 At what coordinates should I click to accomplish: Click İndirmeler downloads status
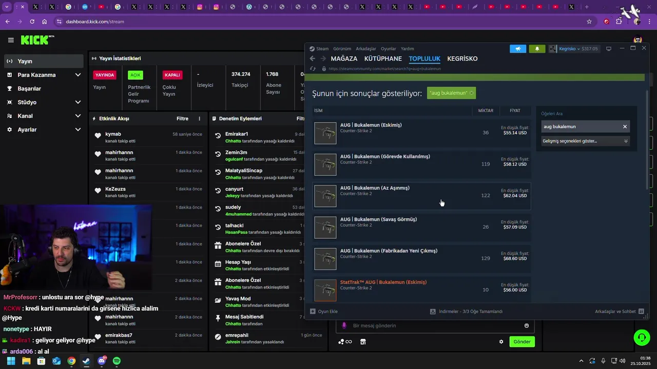(x=466, y=311)
